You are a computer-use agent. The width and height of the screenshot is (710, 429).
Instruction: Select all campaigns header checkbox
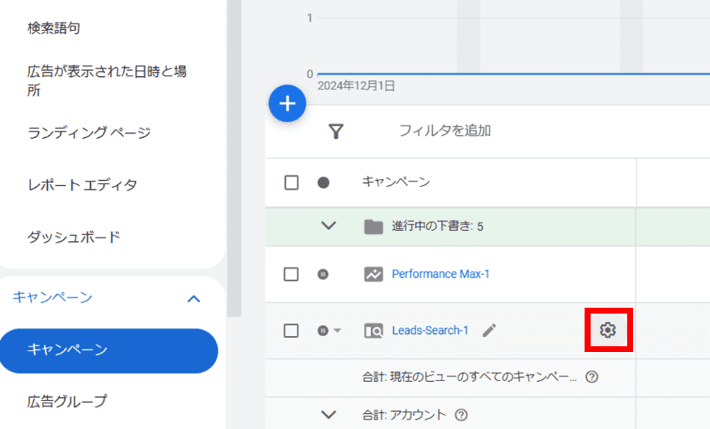click(291, 183)
